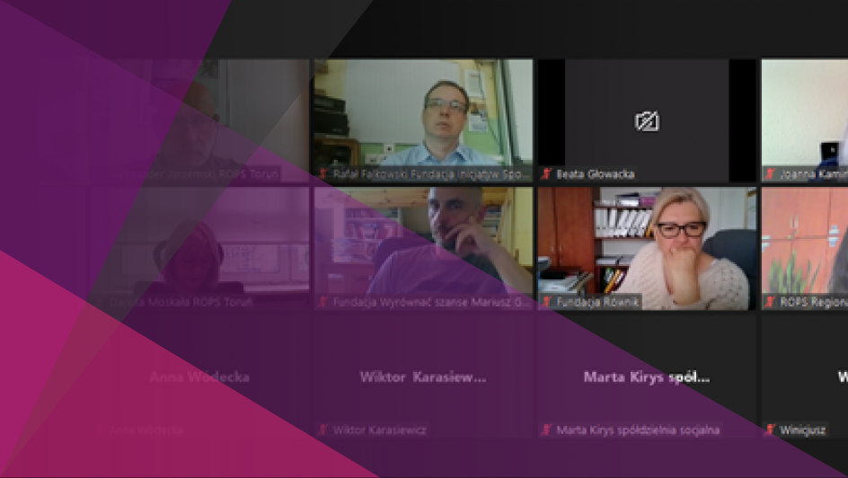Click the large 'Wiktor Karasiew...' participant name

[423, 376]
